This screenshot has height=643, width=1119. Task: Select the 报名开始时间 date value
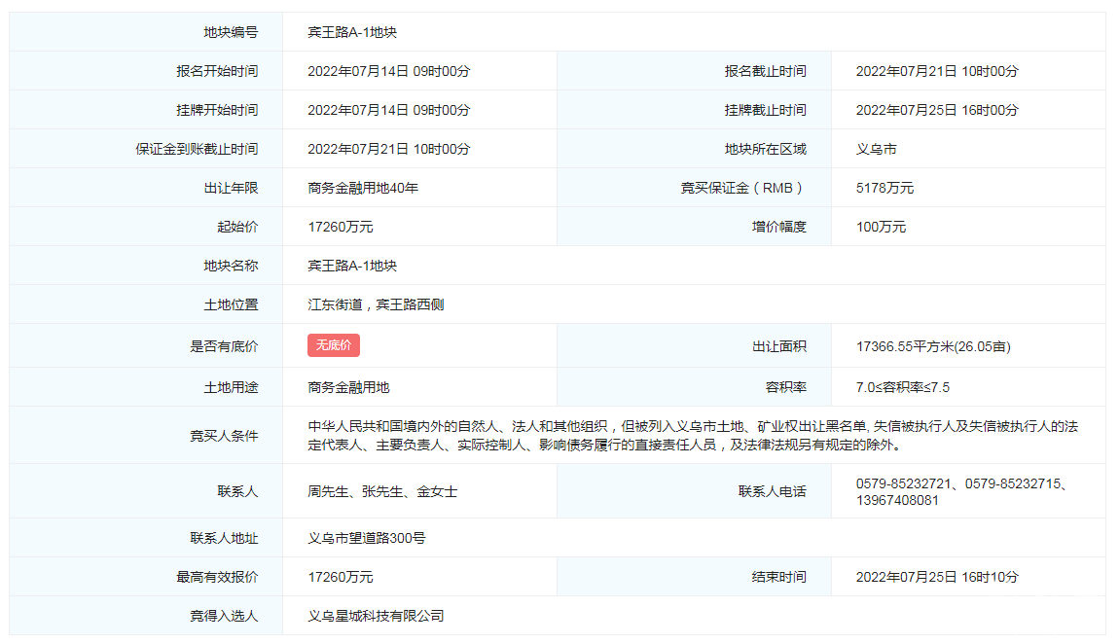click(x=388, y=71)
